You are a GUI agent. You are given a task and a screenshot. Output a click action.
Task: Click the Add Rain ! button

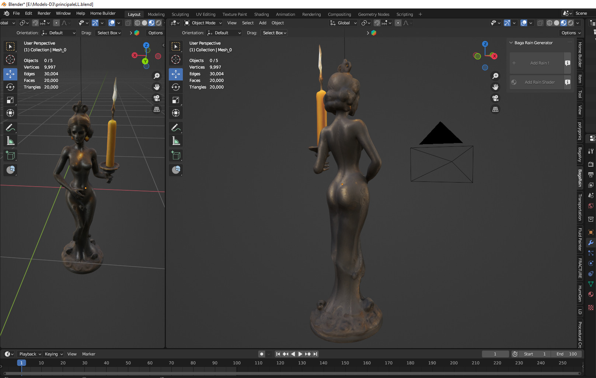[537, 63]
